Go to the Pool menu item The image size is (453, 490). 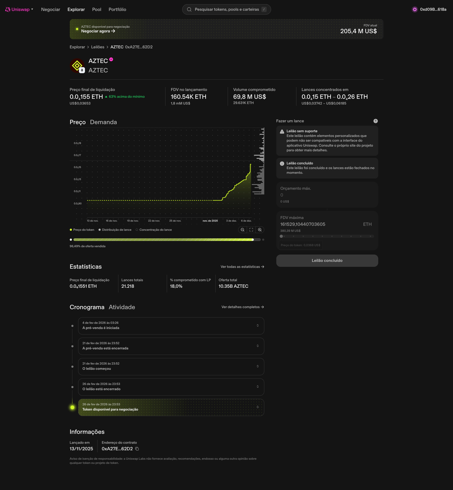coord(97,9)
